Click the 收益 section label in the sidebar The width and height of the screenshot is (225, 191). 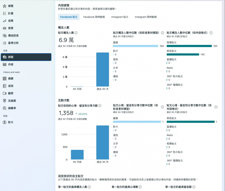click(x=5, y=116)
